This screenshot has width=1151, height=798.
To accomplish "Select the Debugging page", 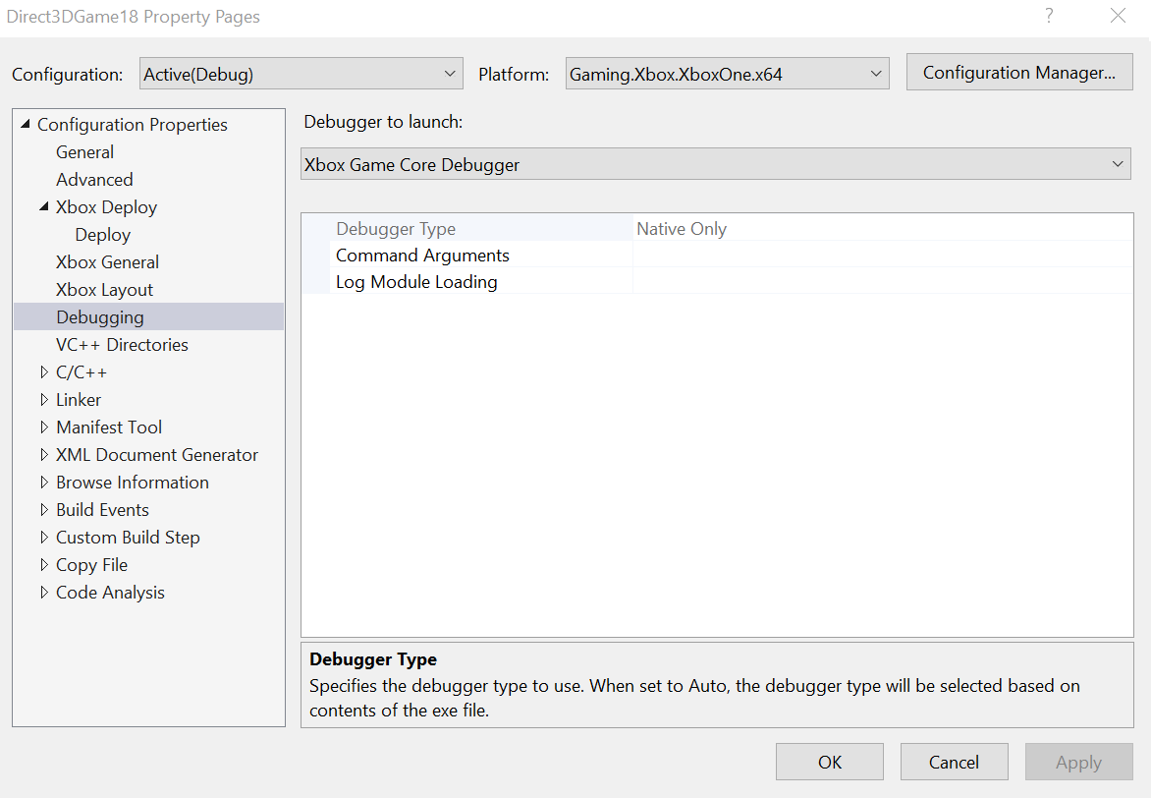I will point(148,316).
